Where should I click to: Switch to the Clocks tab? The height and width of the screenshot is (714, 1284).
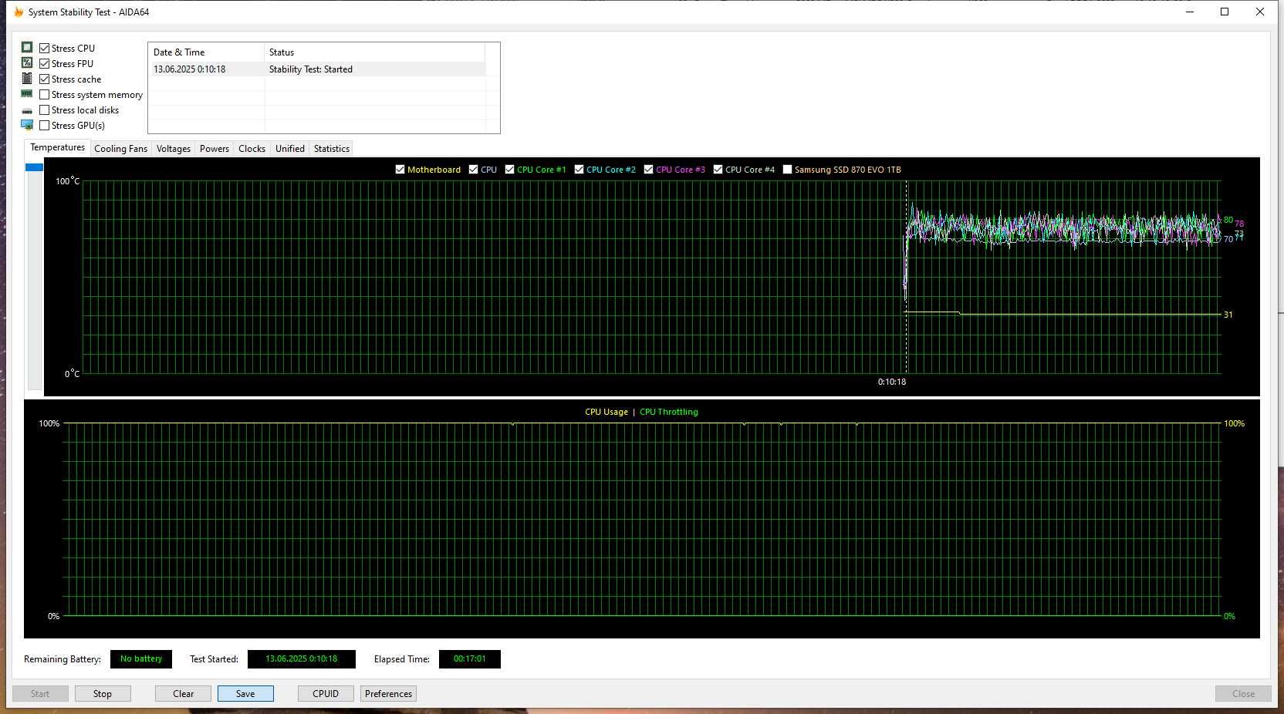click(x=252, y=149)
